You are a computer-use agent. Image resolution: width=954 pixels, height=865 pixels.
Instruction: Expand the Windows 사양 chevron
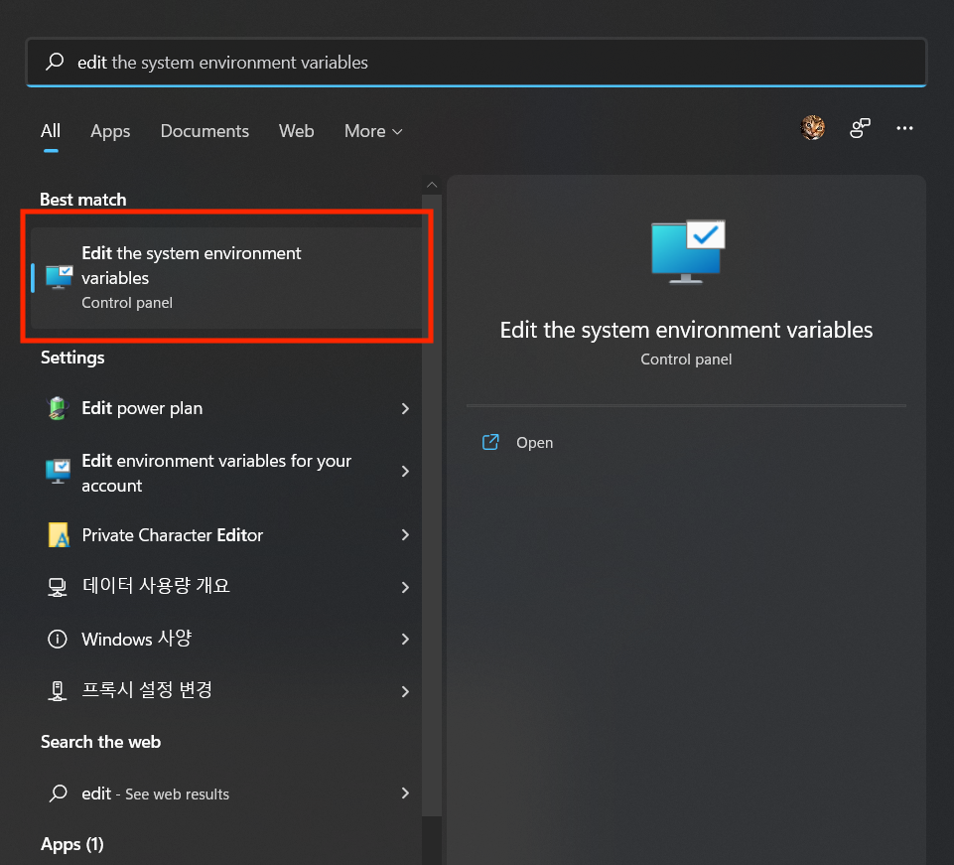click(405, 639)
